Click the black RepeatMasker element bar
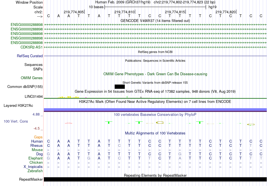The width and height of the screenshot is (267, 186). [155, 179]
